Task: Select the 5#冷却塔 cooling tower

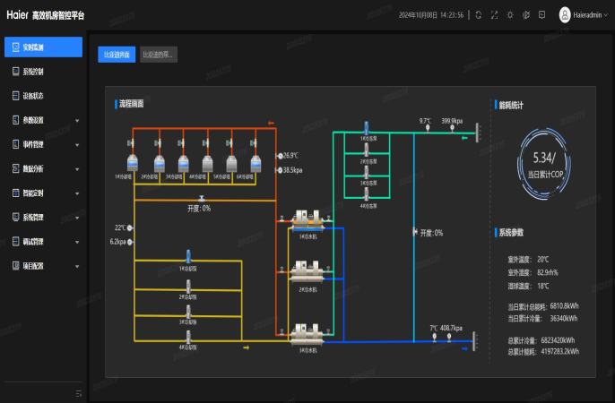Action: pyautogui.click(x=231, y=163)
